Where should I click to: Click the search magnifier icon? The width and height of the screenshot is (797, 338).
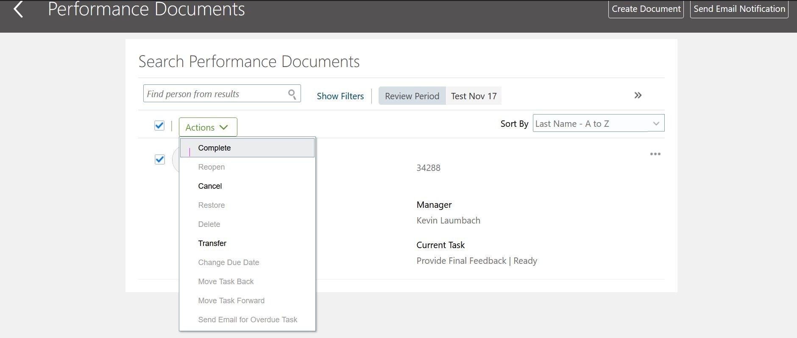coord(292,94)
